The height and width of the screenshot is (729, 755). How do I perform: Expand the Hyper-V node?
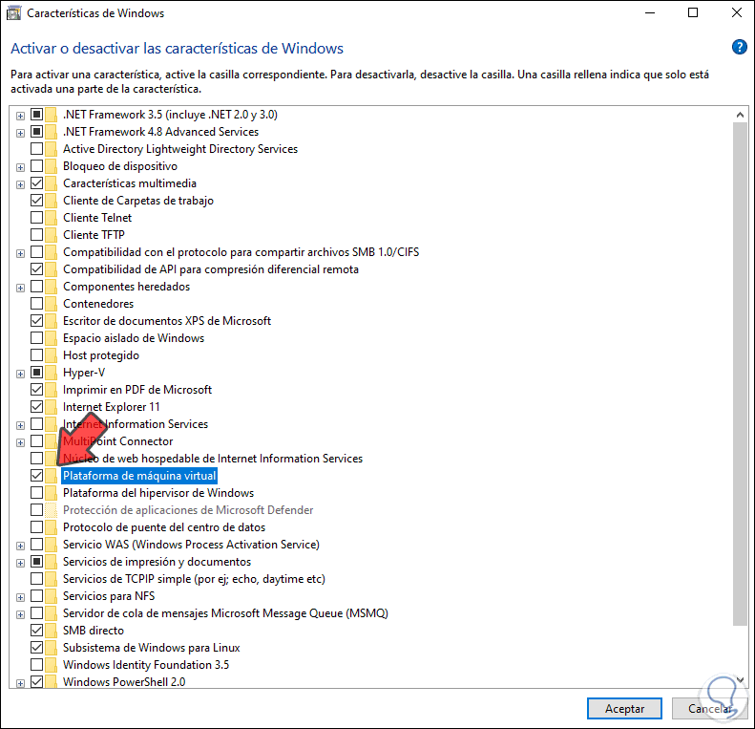[20, 374]
